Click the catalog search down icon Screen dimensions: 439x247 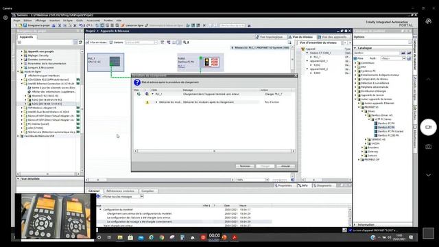click(x=403, y=53)
